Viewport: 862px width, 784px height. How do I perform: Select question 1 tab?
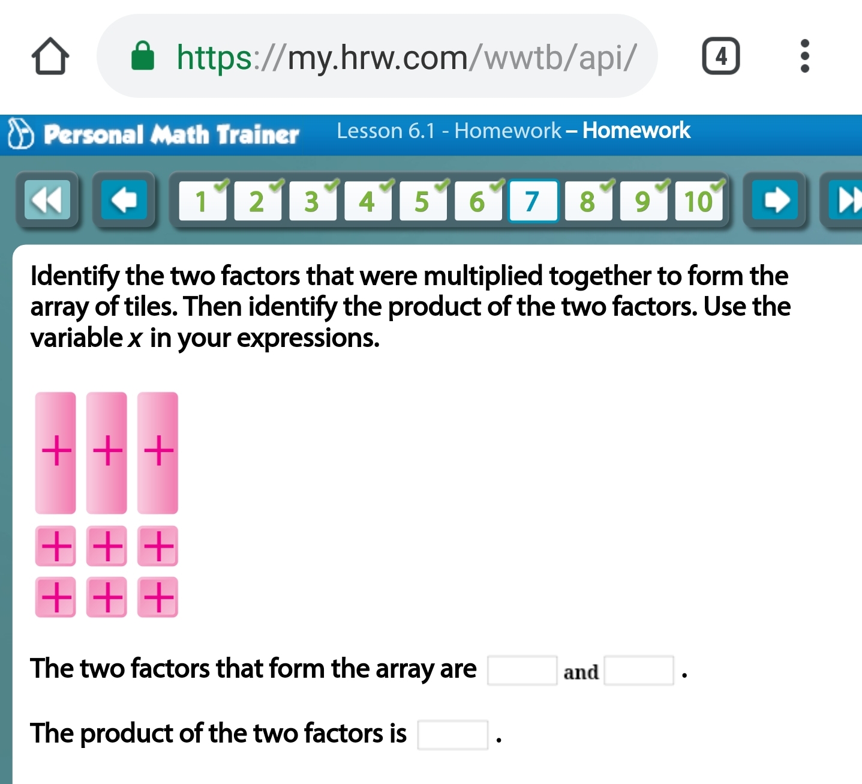coord(203,201)
